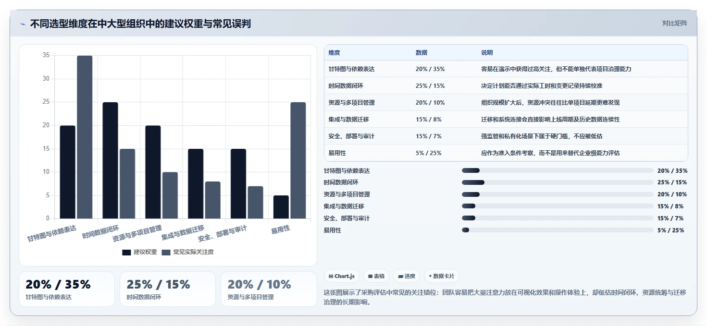
Task: Select table cell 甘特图与依赖表达
Action: coord(352,69)
